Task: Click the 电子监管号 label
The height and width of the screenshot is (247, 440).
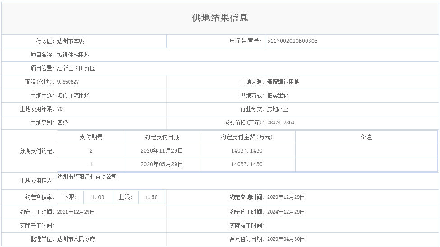Action: point(246,41)
